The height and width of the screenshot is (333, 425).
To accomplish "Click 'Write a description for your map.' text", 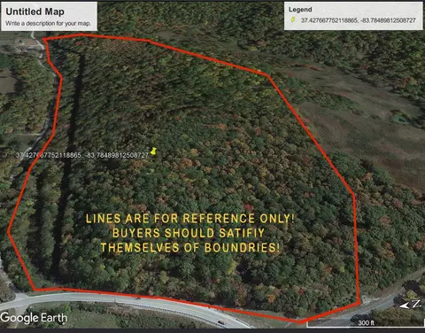I will pos(48,23).
